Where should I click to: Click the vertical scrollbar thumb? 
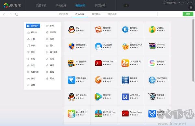[x=193, y=50]
